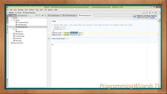Select ContactUs.php in project tree
The width and height of the screenshot is (167, 94).
pyautogui.click(x=20, y=36)
